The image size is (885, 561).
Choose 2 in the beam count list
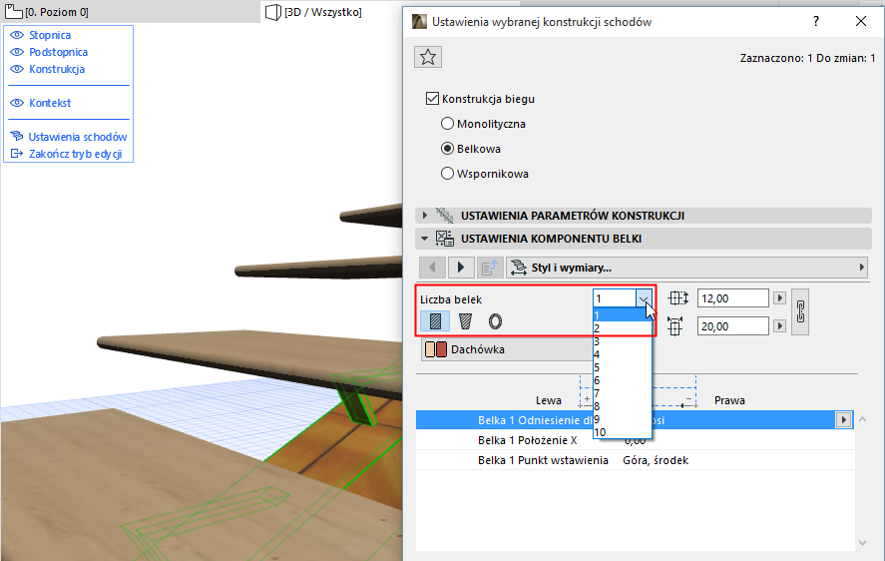(x=622, y=328)
